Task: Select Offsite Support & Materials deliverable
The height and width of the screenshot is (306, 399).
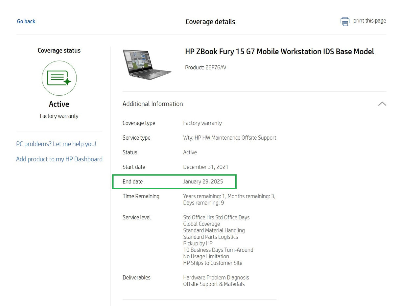Action: click(214, 284)
